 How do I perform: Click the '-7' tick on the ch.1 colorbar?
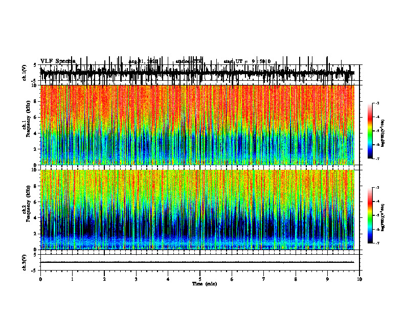[377, 159]
